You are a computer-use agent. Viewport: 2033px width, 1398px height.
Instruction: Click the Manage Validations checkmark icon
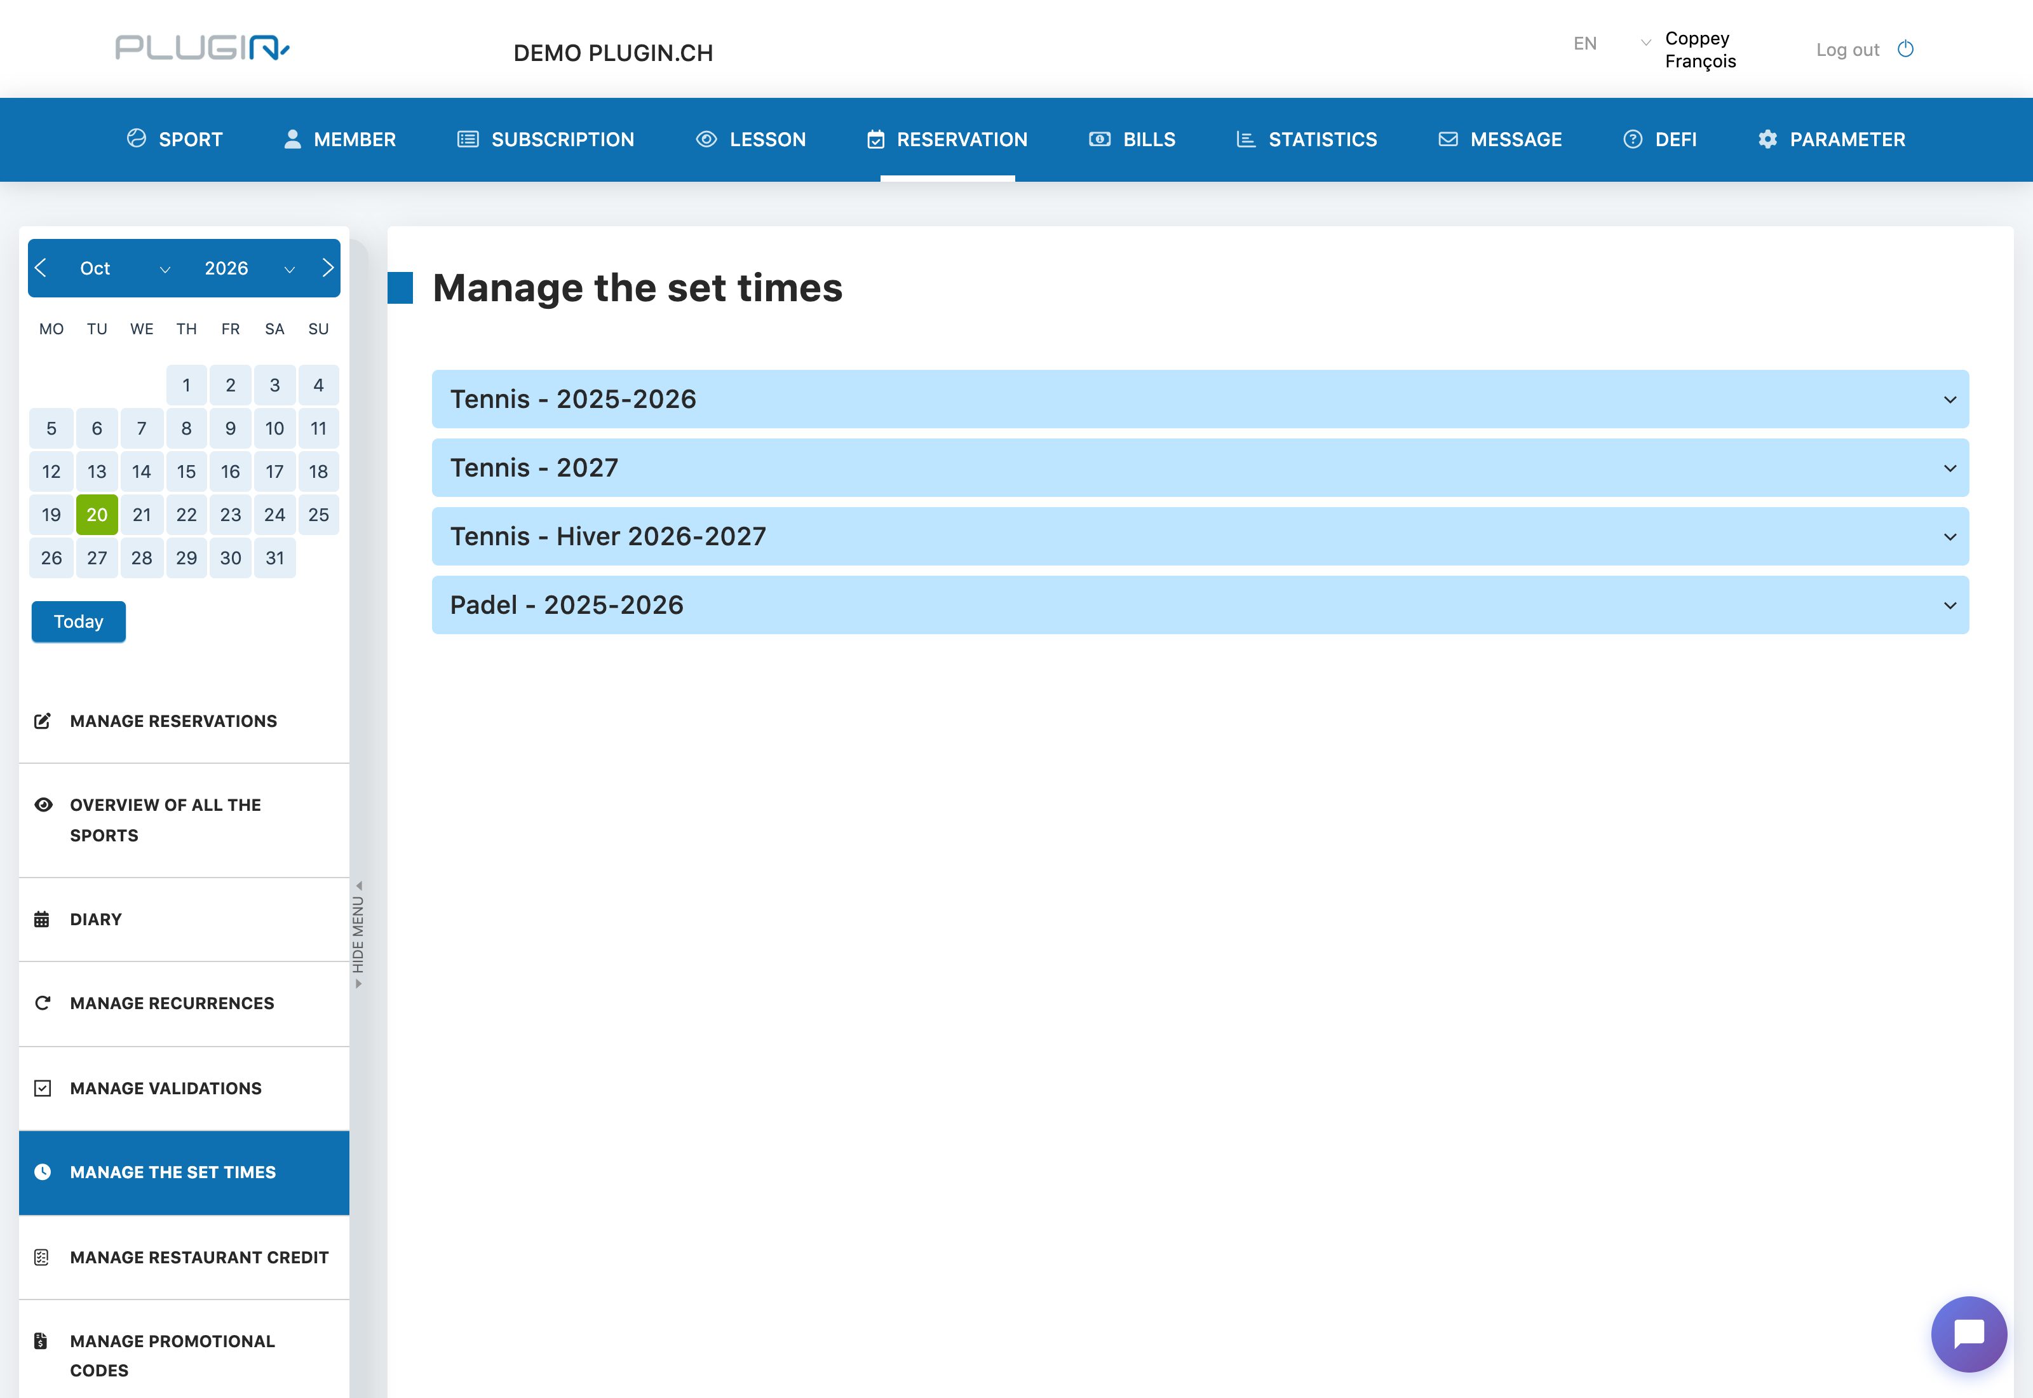tap(42, 1088)
